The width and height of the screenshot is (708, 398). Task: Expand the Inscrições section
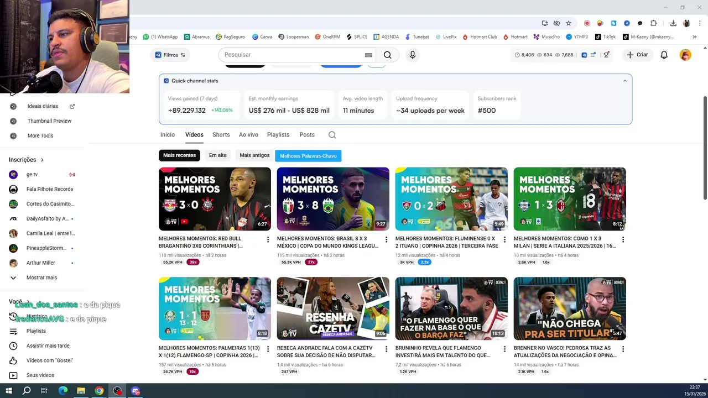[x=27, y=160]
